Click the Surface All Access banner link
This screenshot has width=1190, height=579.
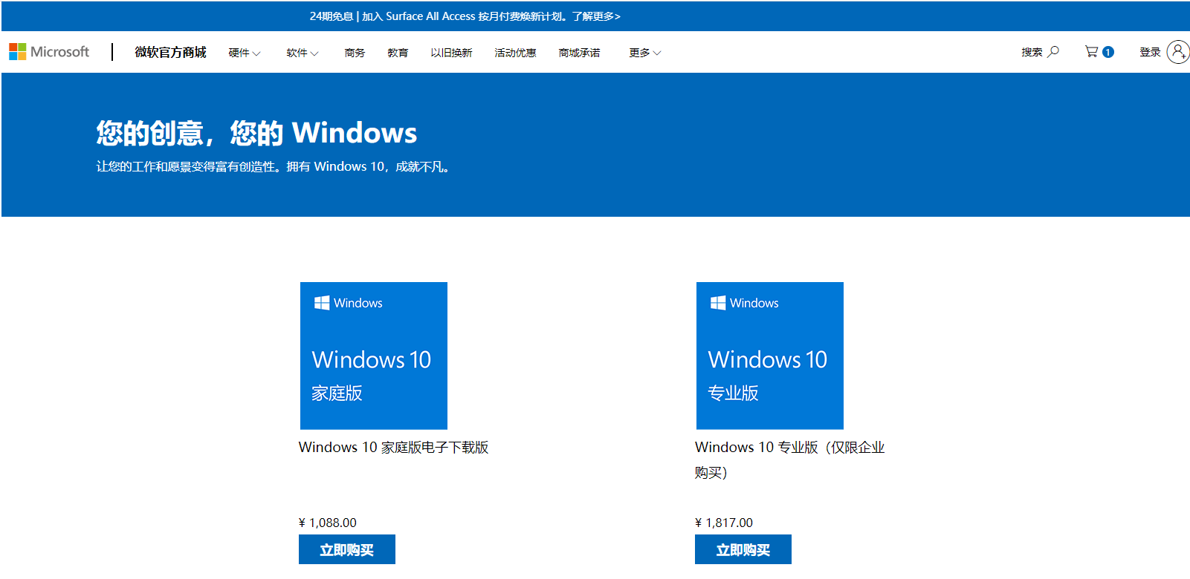pos(465,16)
